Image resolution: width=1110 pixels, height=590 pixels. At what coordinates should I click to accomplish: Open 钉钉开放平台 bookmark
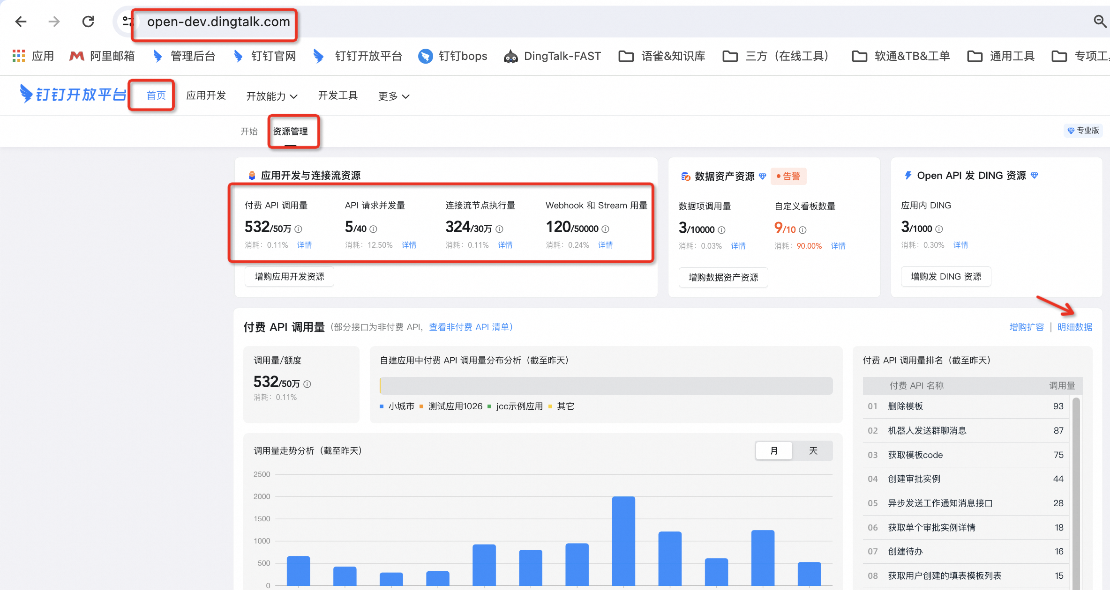click(358, 56)
